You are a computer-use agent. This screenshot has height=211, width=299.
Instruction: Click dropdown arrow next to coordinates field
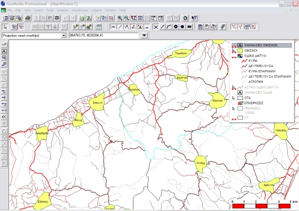point(144,36)
